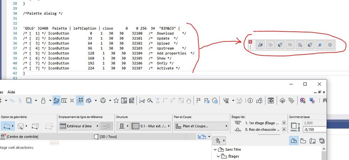Open Rez-de-chaussée linked story arrow
349x160 pixels.
[x=284, y=129]
